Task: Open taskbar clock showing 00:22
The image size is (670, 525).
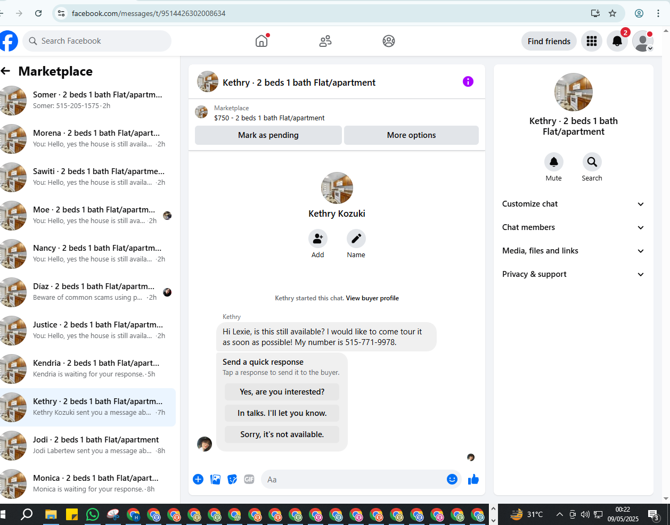Action: click(623, 514)
